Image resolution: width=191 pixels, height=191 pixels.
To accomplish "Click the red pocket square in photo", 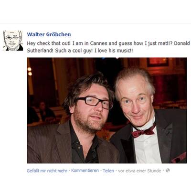I will pos(179,158).
